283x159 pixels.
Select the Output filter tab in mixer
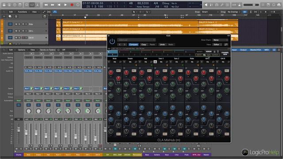coord(243,50)
